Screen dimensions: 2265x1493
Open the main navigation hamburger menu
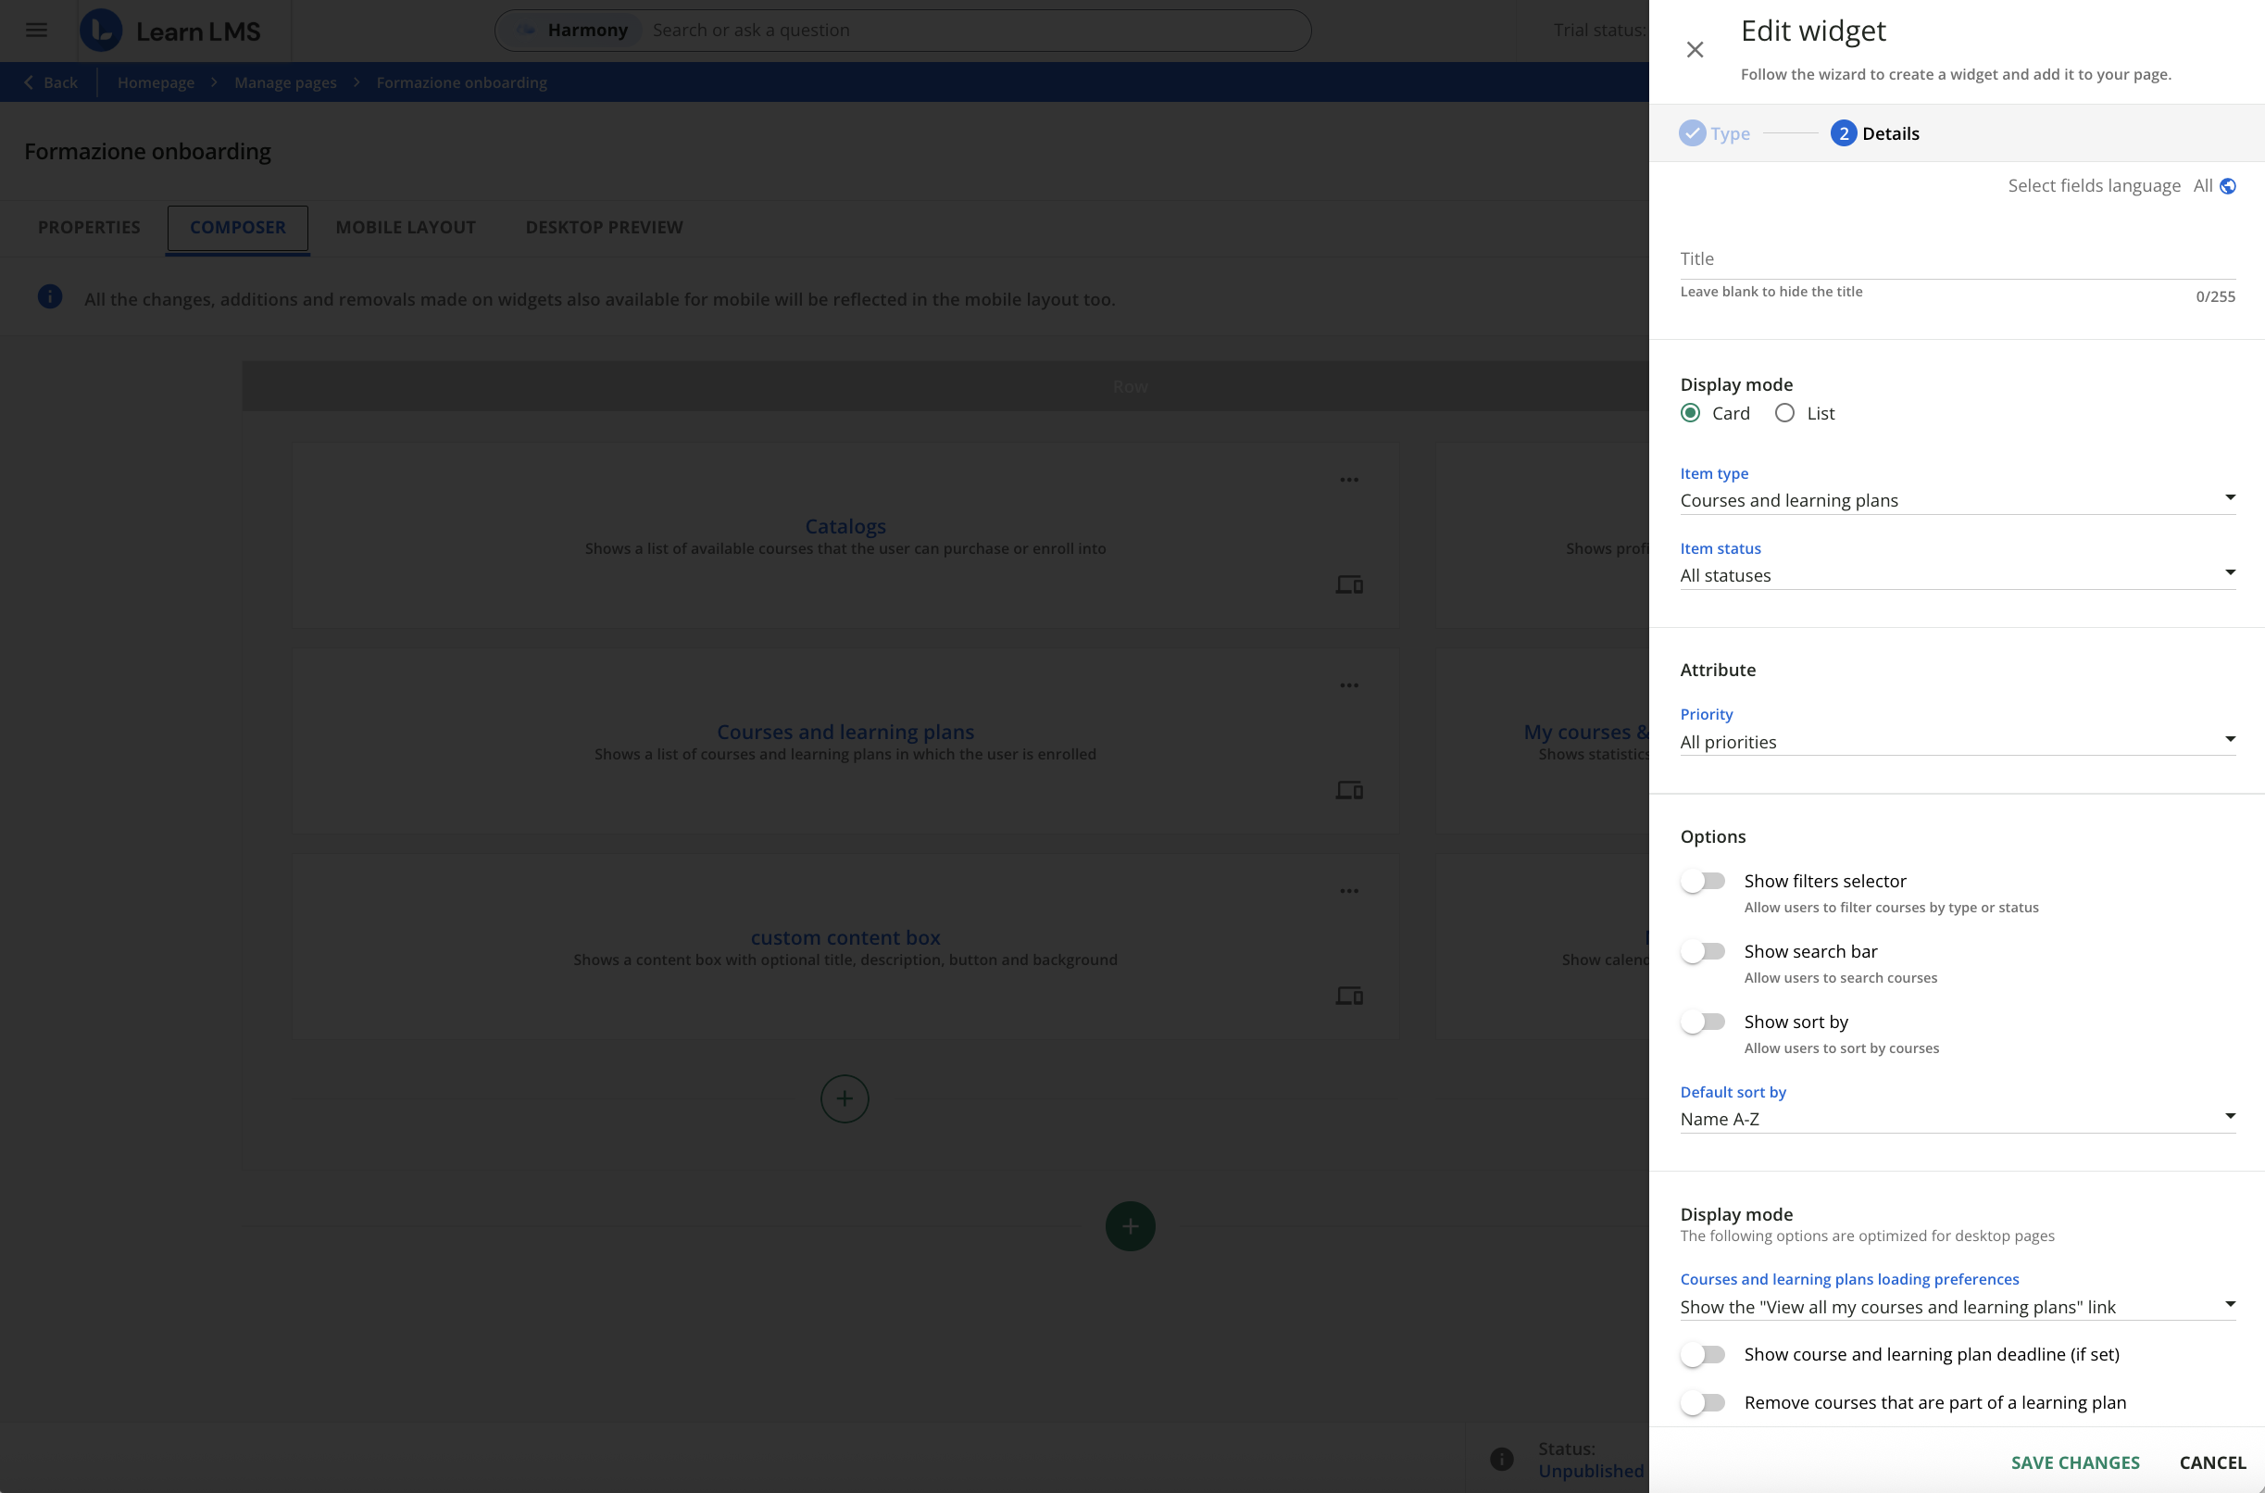(35, 30)
